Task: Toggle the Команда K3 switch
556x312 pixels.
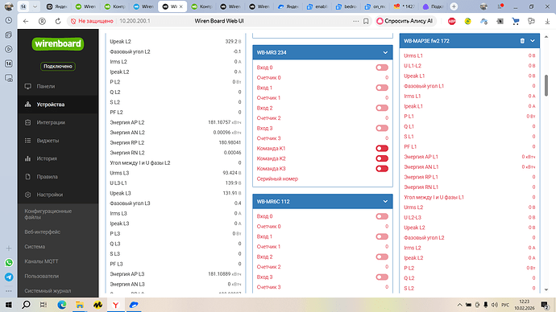Action: 382,169
